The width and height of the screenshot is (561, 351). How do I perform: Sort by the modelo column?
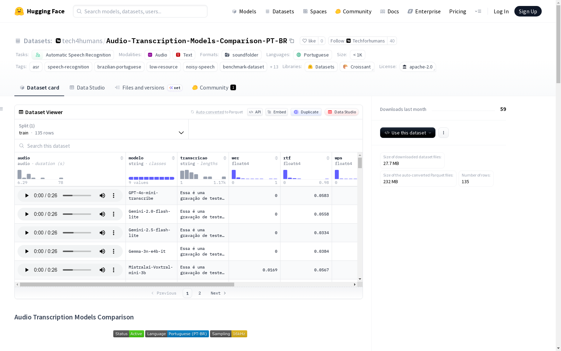173,158
